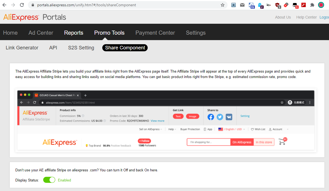This screenshot has width=329, height=191.
Task: Expand the Account dropdown in preview
Action: (x=278, y=129)
